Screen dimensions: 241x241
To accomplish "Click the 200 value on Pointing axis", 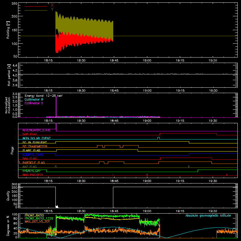I will tap(14, 16).
